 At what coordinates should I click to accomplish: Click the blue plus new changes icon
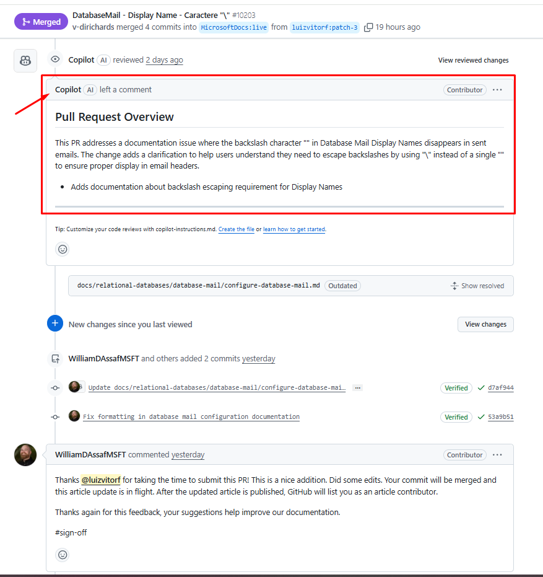54,324
